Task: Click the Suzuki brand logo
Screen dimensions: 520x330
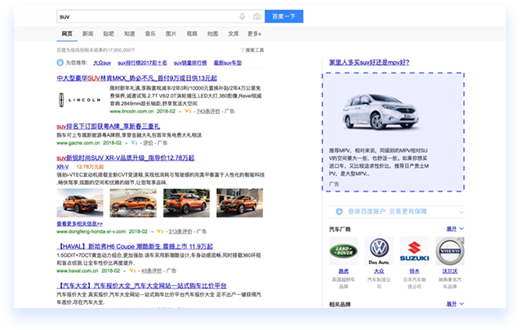Action: (414, 249)
